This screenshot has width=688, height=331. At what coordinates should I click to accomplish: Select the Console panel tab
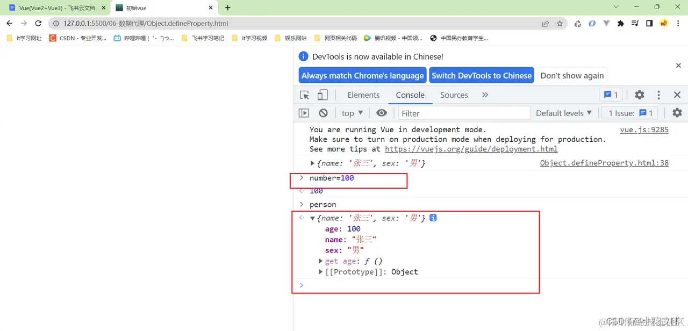(410, 95)
